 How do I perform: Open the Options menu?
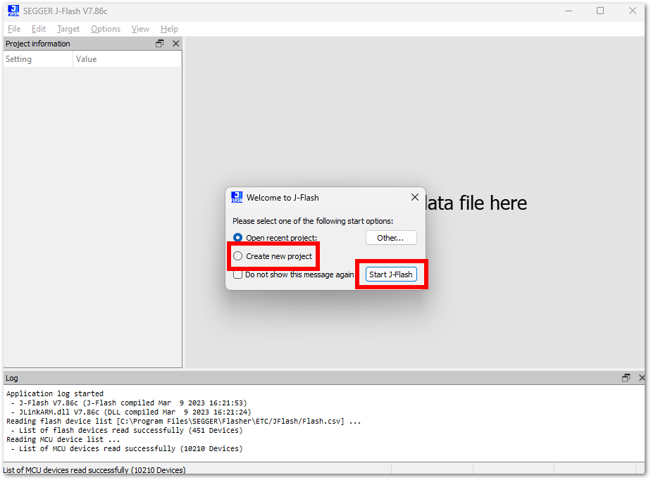pyautogui.click(x=106, y=29)
